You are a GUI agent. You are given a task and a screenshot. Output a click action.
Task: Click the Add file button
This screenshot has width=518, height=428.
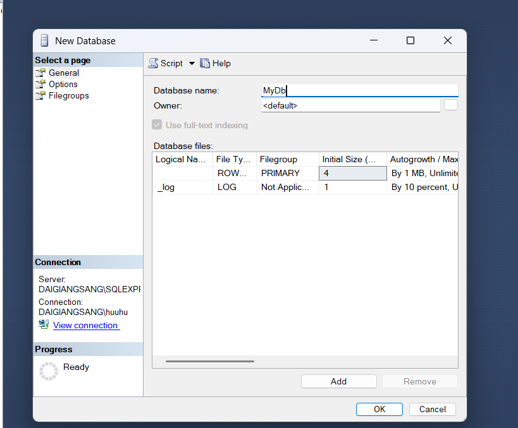[x=338, y=381]
